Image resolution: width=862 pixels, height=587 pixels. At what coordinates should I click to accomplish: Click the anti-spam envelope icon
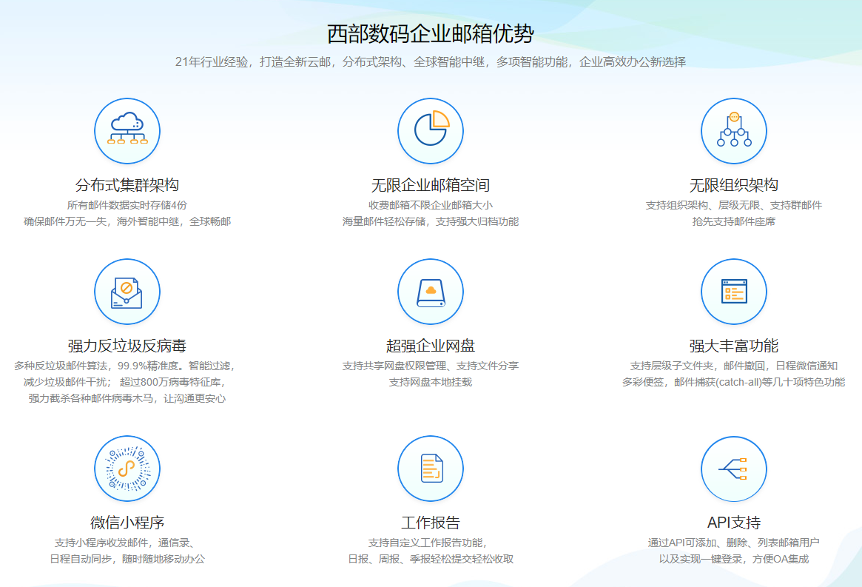[127, 292]
